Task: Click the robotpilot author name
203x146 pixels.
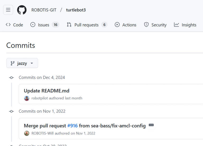Action: (40, 98)
